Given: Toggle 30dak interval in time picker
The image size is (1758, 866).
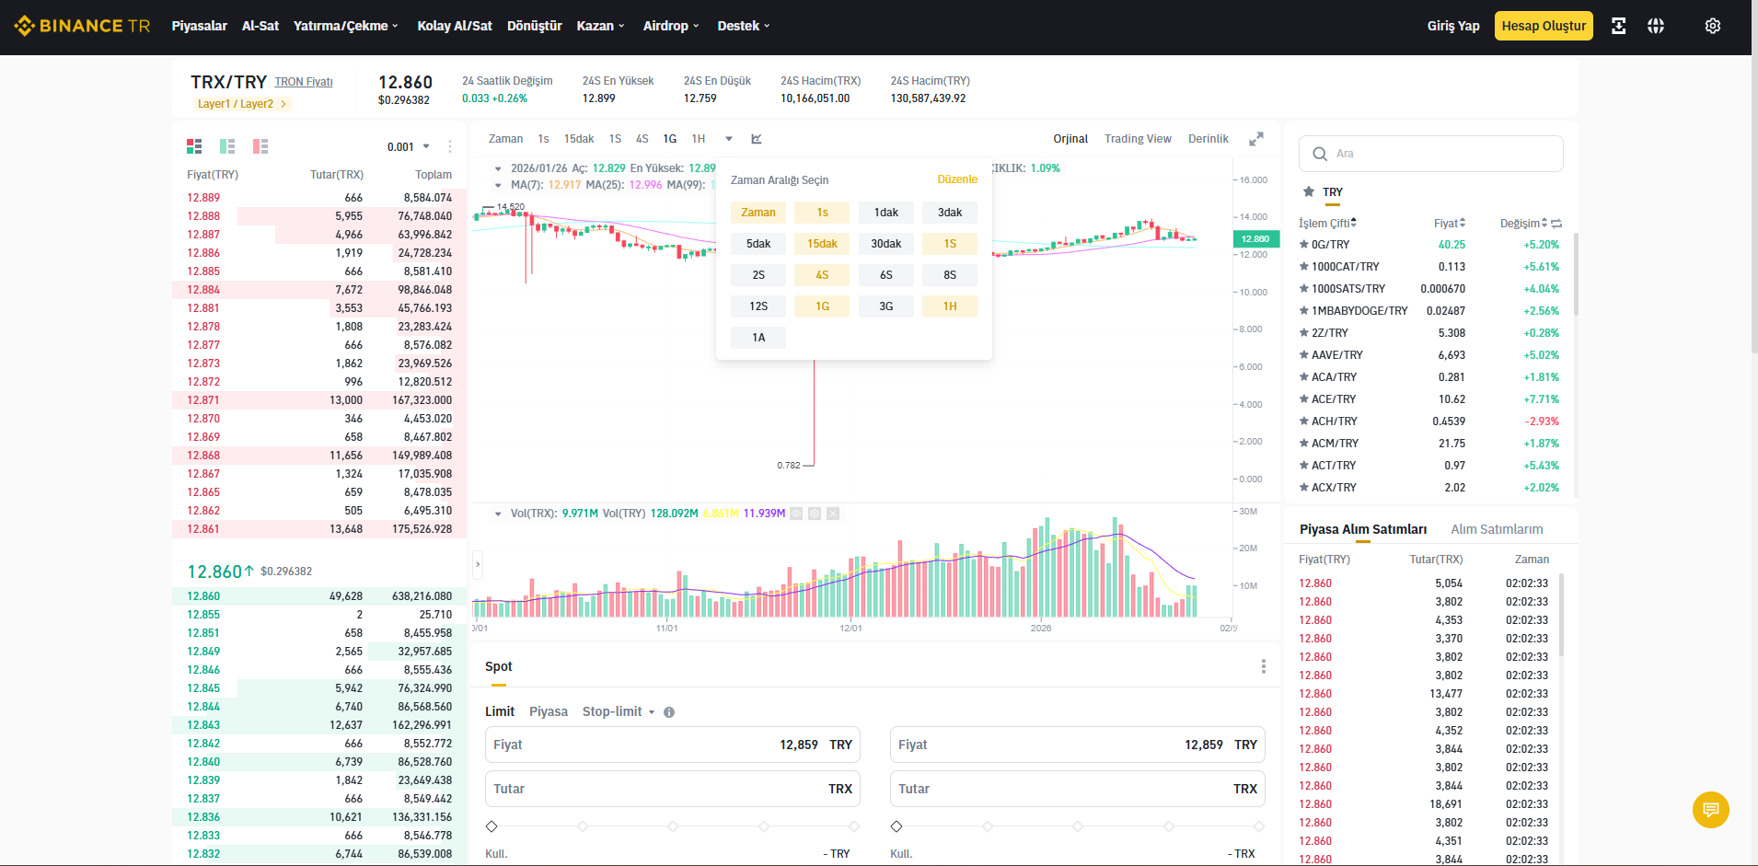Looking at the screenshot, I should (x=885, y=244).
